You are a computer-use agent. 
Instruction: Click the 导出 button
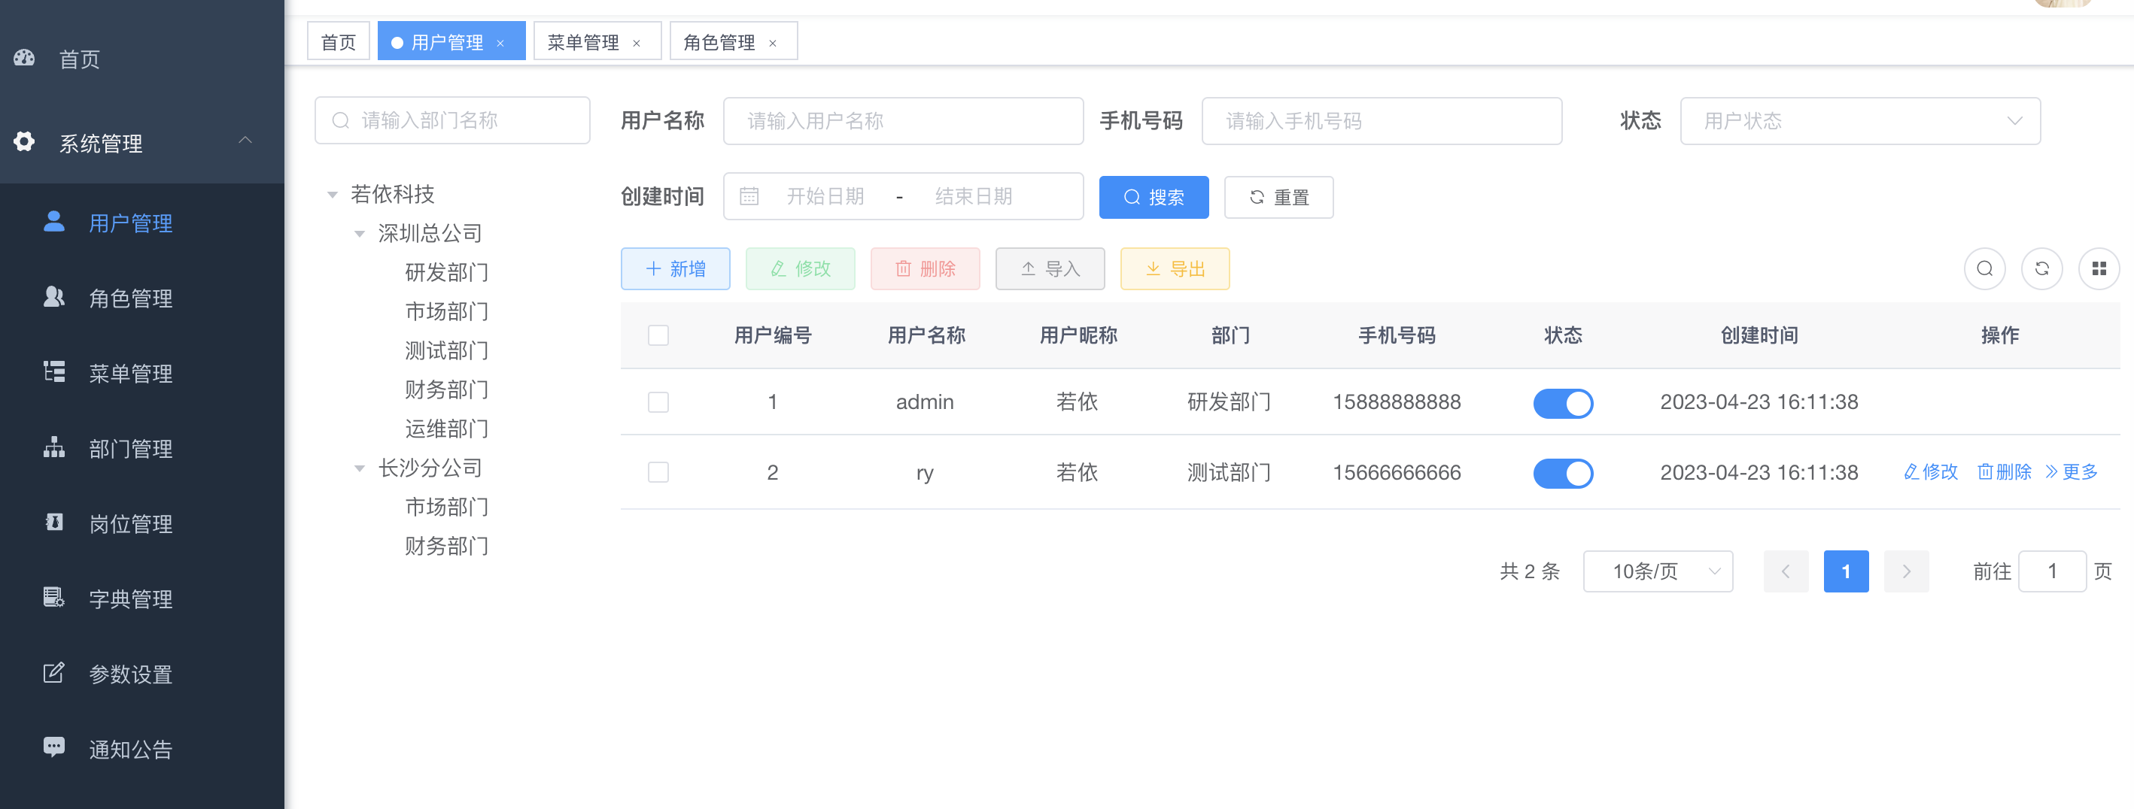pos(1175,268)
